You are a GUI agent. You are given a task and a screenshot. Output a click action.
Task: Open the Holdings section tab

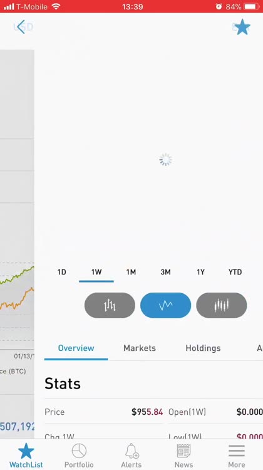(203, 348)
